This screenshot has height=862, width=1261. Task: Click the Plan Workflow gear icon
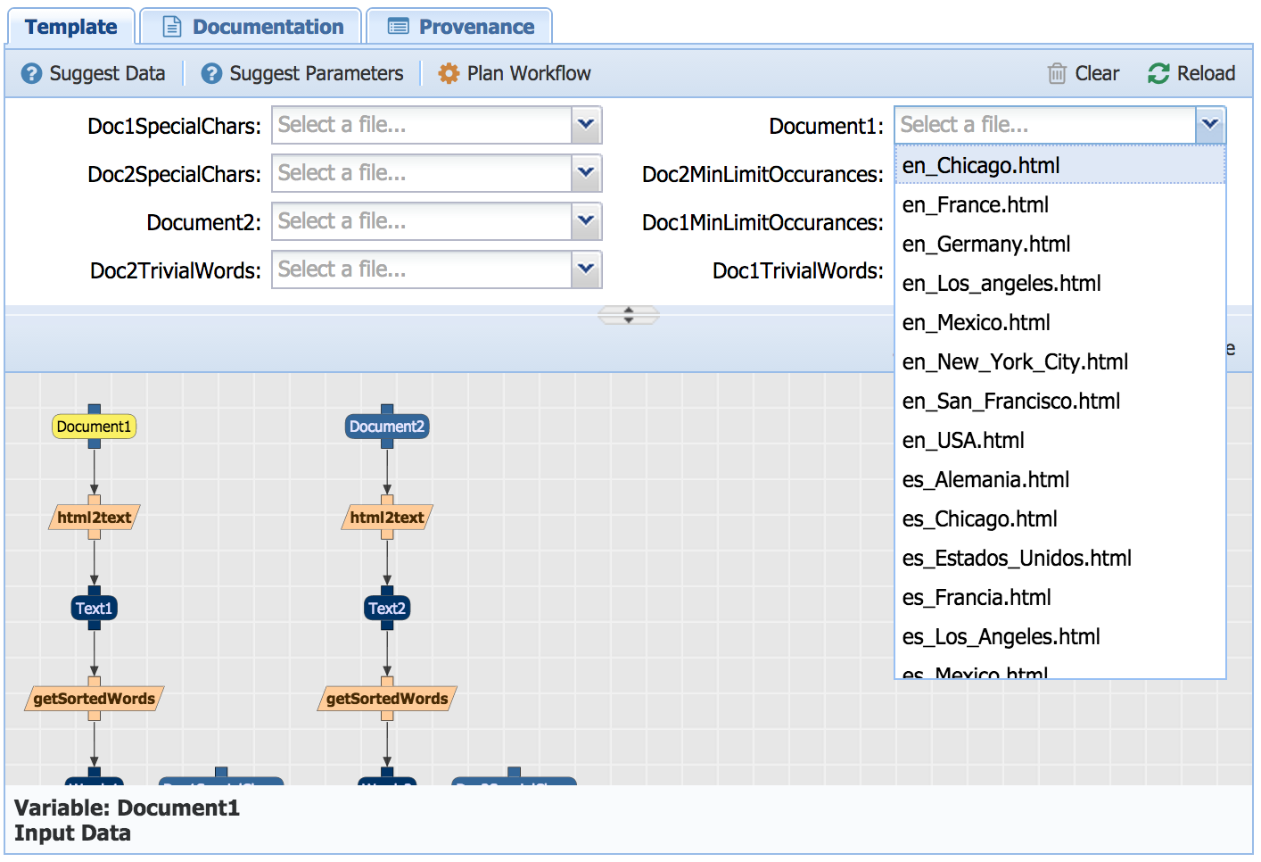tap(449, 73)
